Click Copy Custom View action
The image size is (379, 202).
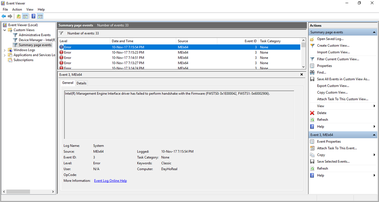[332, 92]
